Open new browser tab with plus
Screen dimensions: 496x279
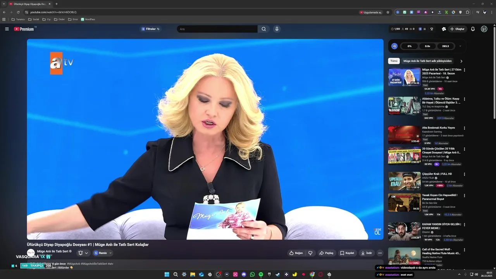(57, 4)
